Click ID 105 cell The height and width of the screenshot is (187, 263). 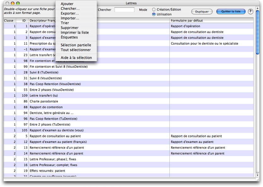pyautogui.click(x=25, y=130)
